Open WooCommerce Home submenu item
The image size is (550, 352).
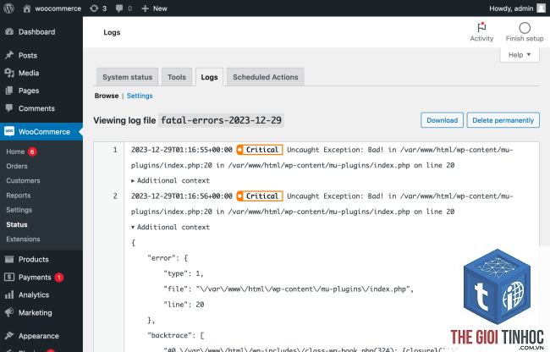(x=15, y=151)
